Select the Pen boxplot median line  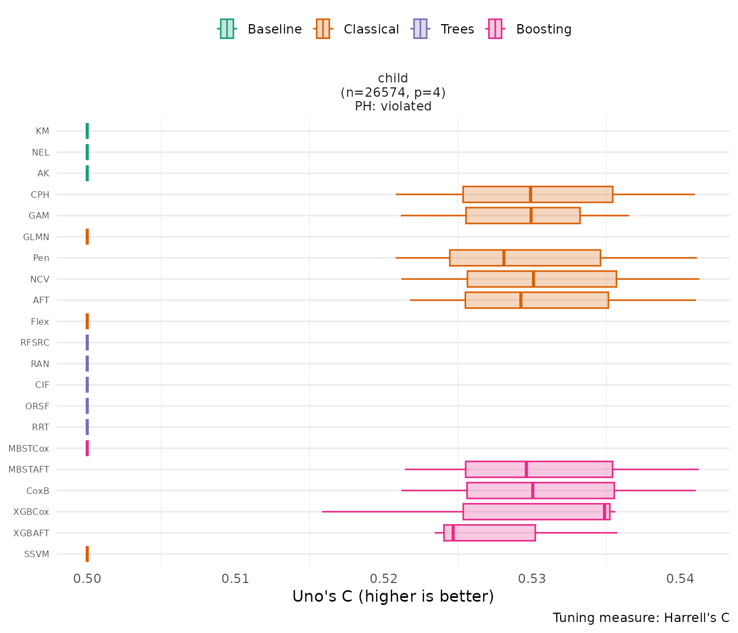(x=504, y=258)
